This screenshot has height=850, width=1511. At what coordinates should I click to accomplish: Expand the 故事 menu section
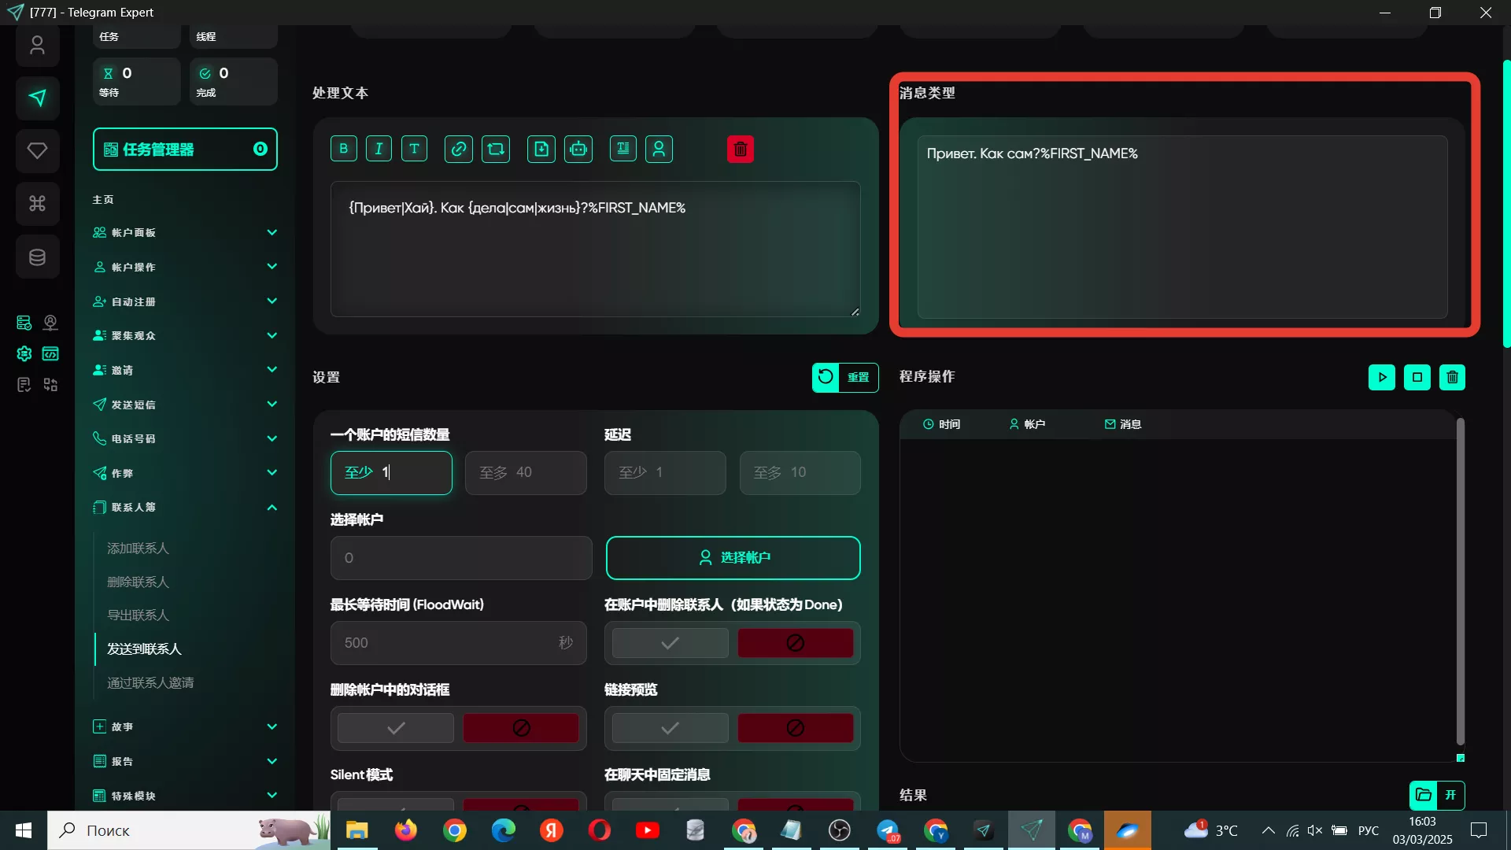(x=185, y=726)
